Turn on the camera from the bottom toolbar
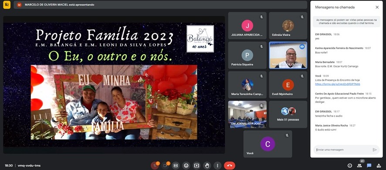The image size is (386, 170). (165, 166)
